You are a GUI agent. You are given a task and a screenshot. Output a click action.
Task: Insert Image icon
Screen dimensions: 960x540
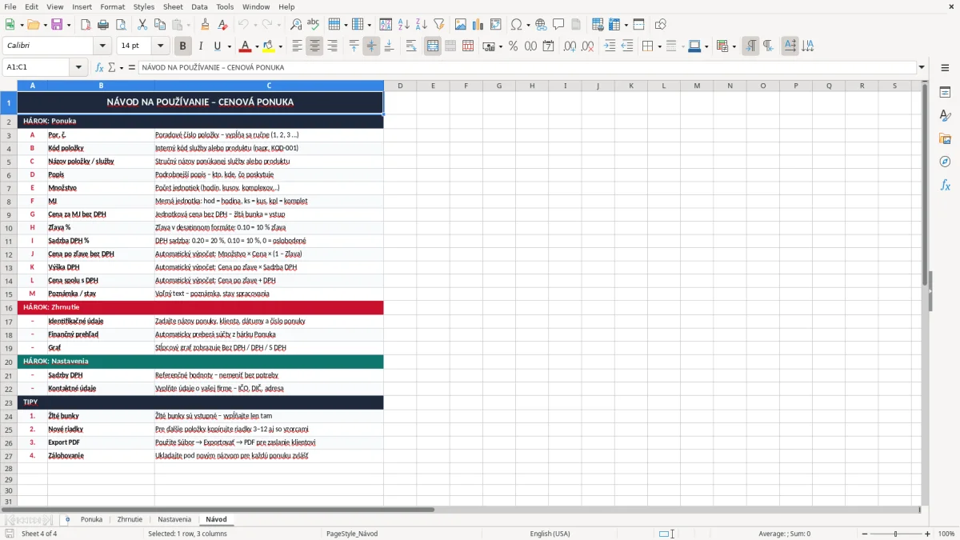[461, 25]
